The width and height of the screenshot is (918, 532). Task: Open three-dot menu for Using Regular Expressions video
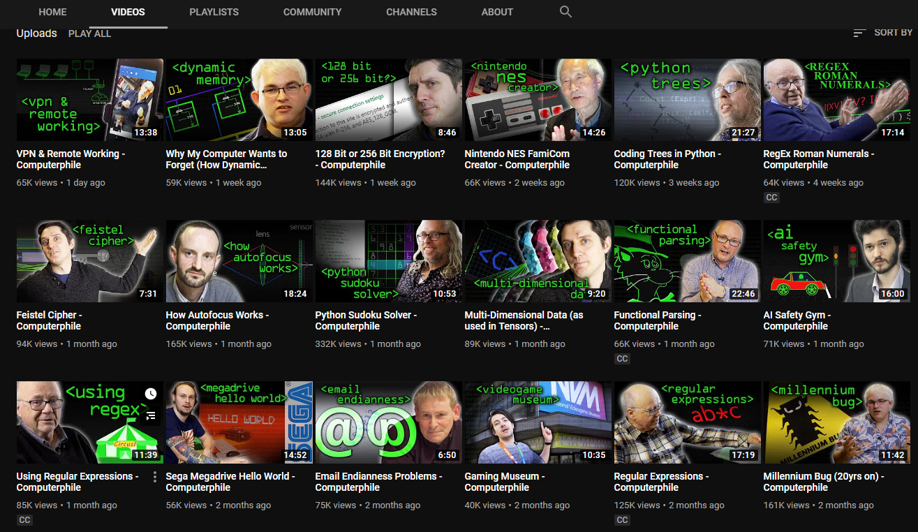[x=154, y=477]
